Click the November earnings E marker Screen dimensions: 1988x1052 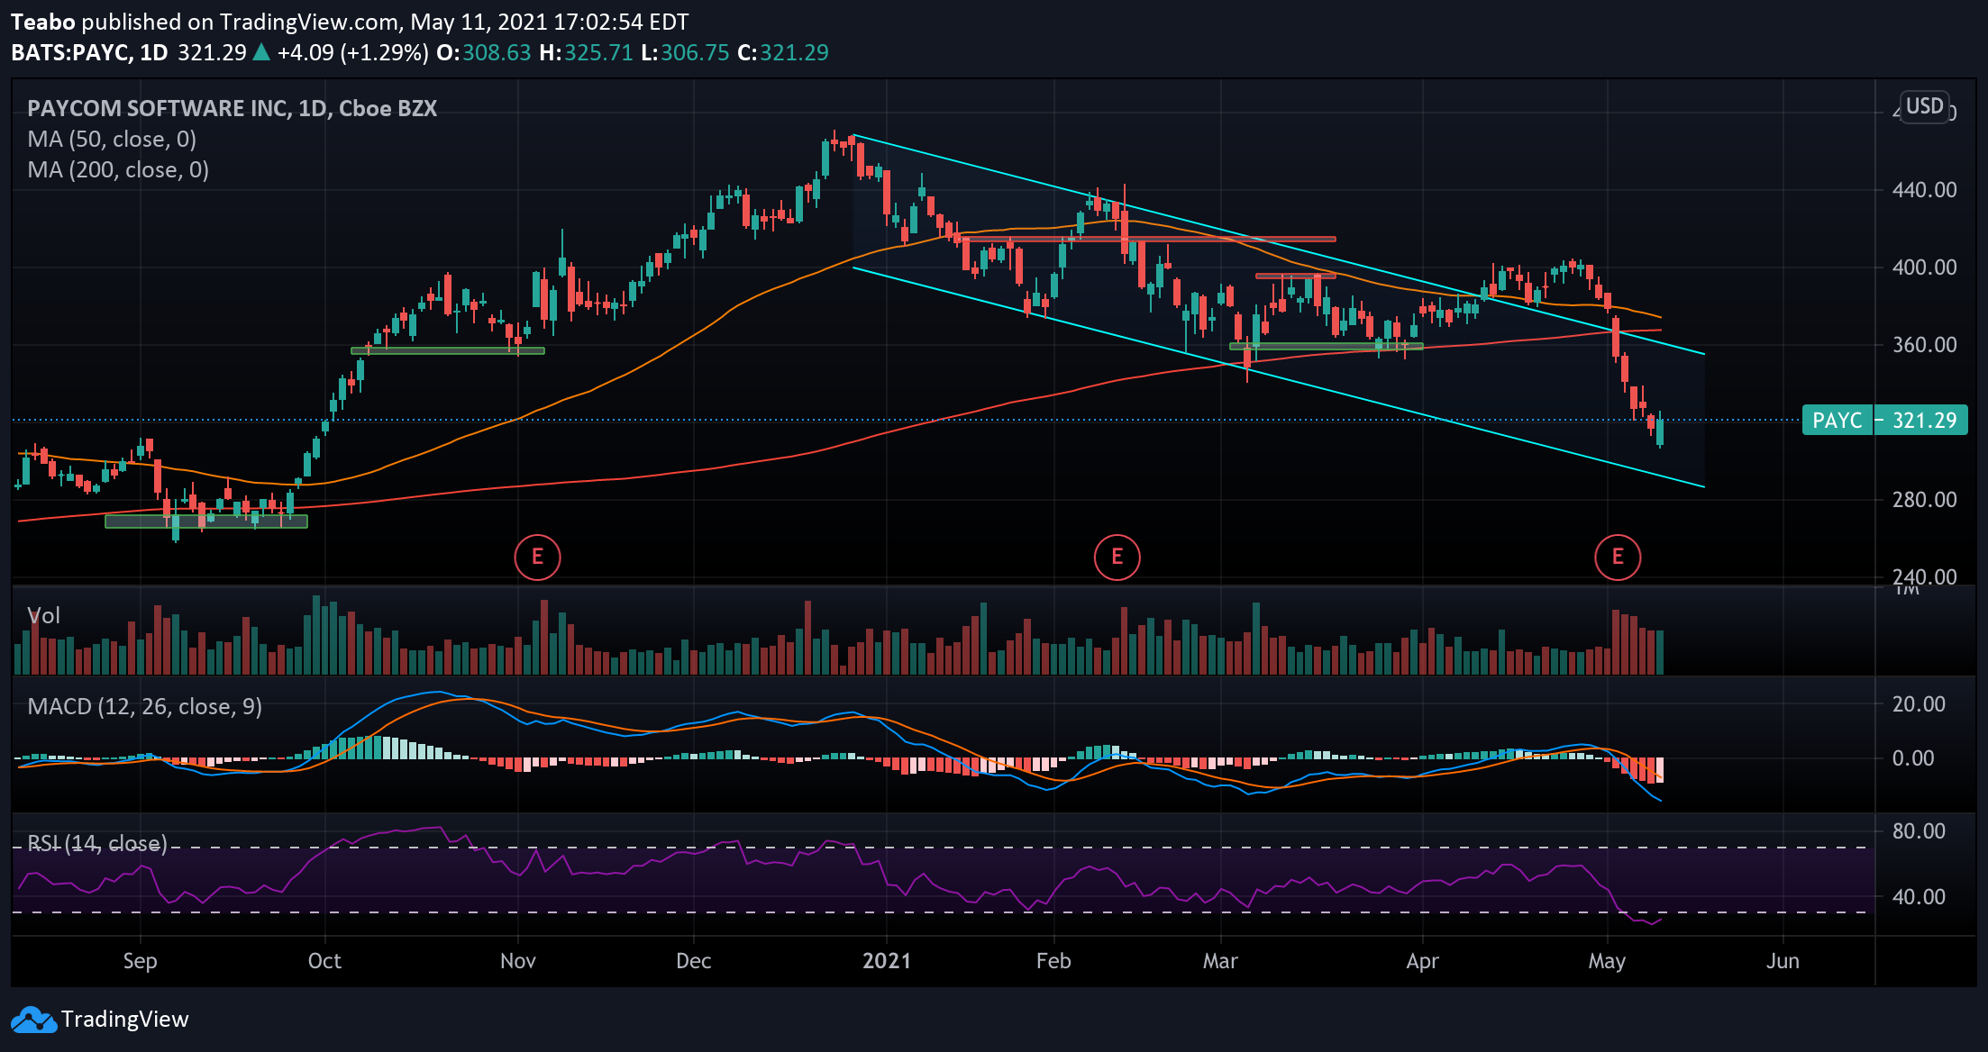[x=537, y=558]
